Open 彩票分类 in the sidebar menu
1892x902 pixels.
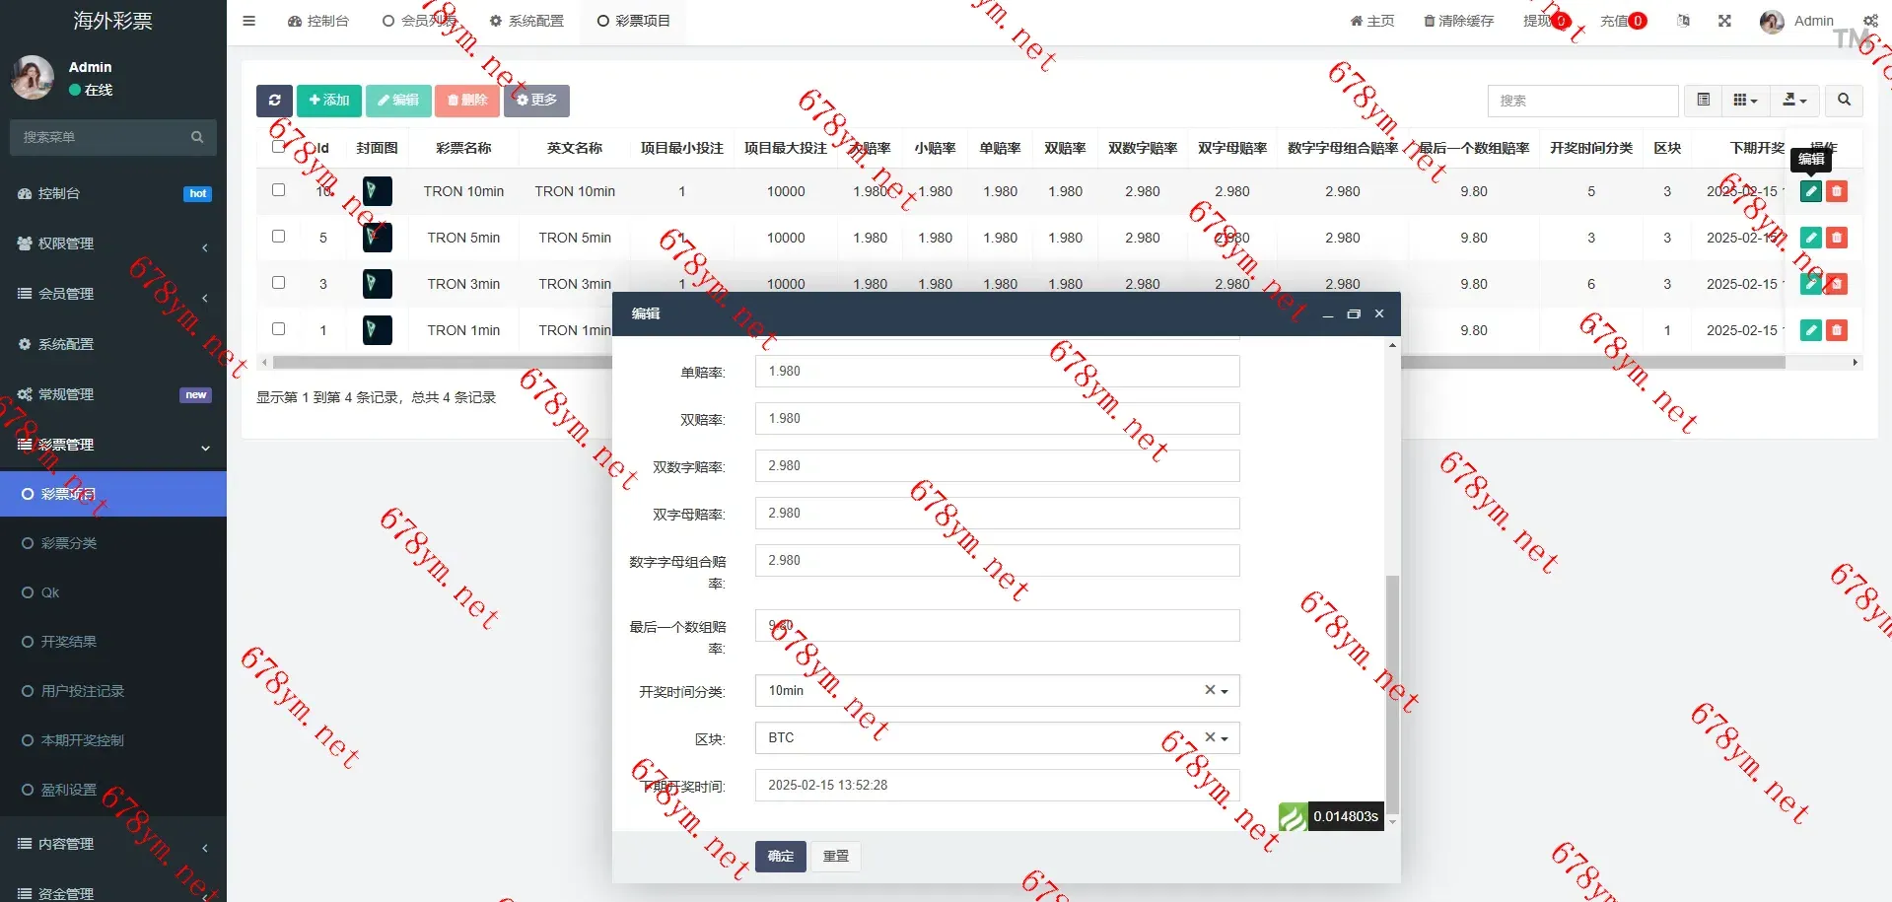pyautogui.click(x=69, y=543)
